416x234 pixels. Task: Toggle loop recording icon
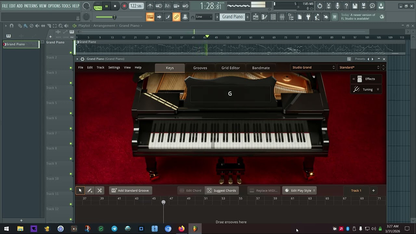coord(185,6)
